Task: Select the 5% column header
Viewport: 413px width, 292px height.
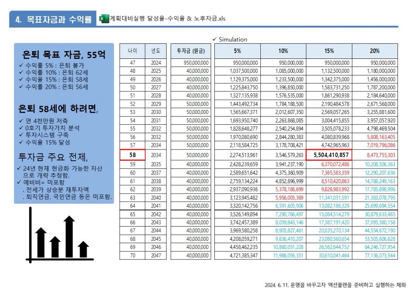Action: pyautogui.click(x=238, y=51)
